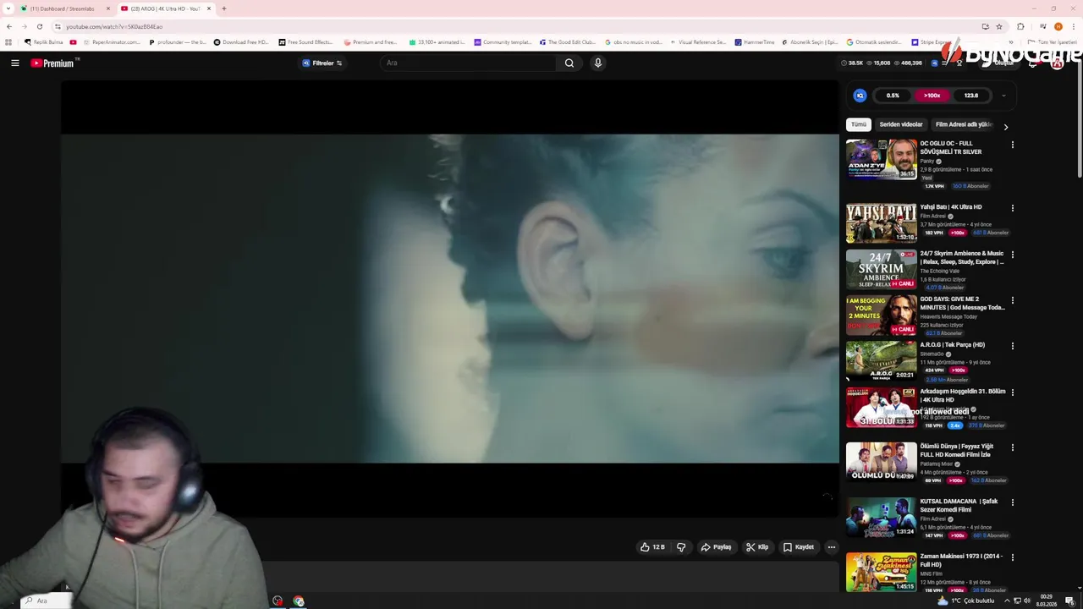
Task: Open Arkadaşım Hoşgeldin 31. Bölüm video
Action: (963, 396)
